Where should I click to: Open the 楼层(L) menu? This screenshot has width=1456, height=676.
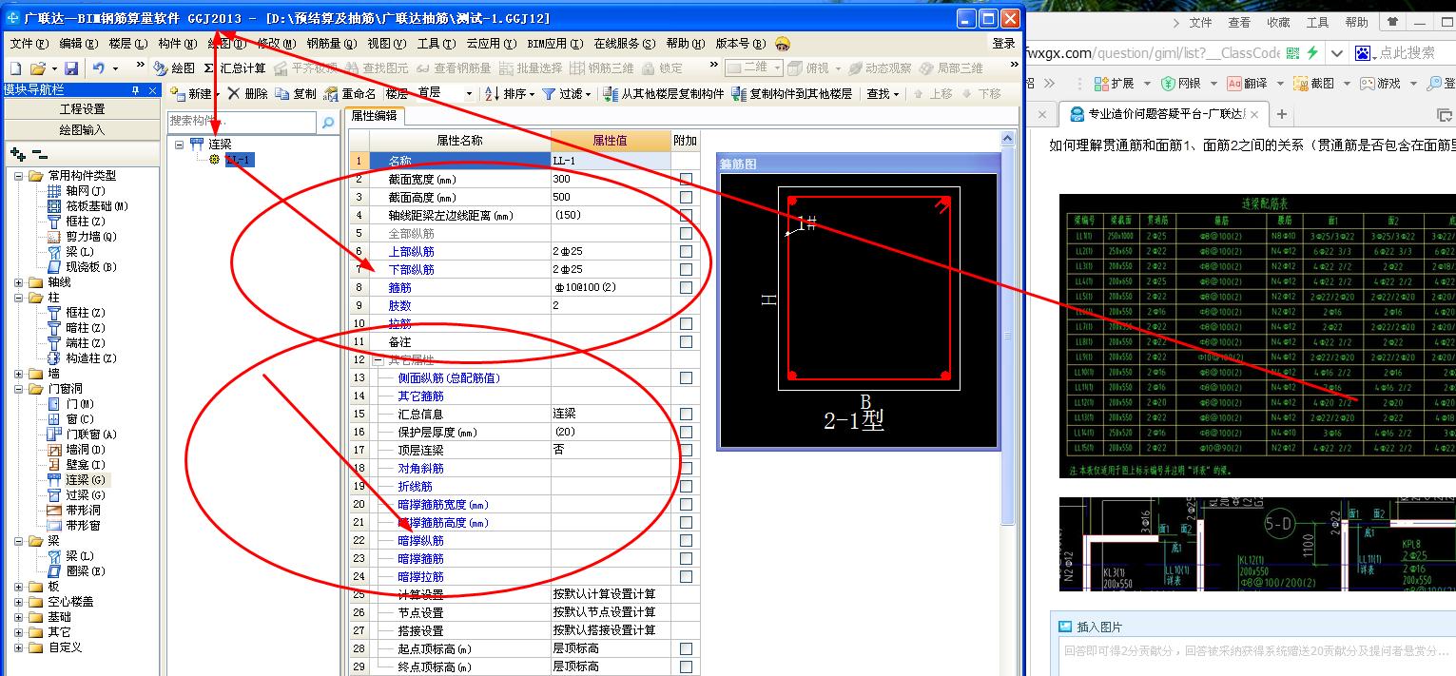coord(127,44)
